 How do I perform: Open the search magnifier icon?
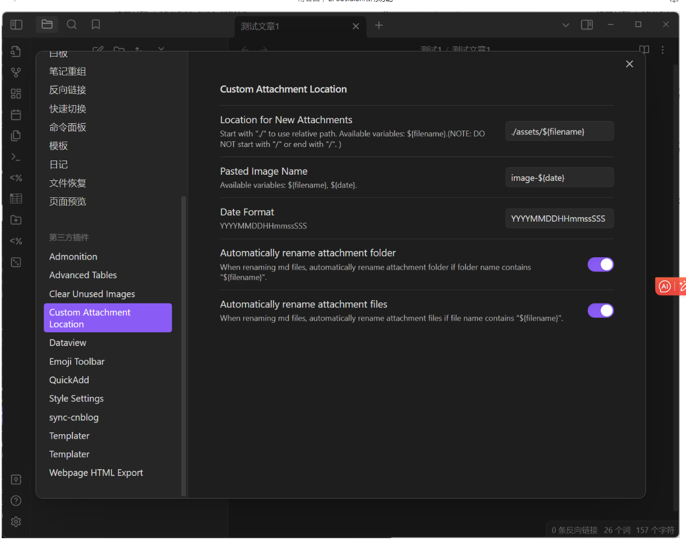[x=72, y=24]
